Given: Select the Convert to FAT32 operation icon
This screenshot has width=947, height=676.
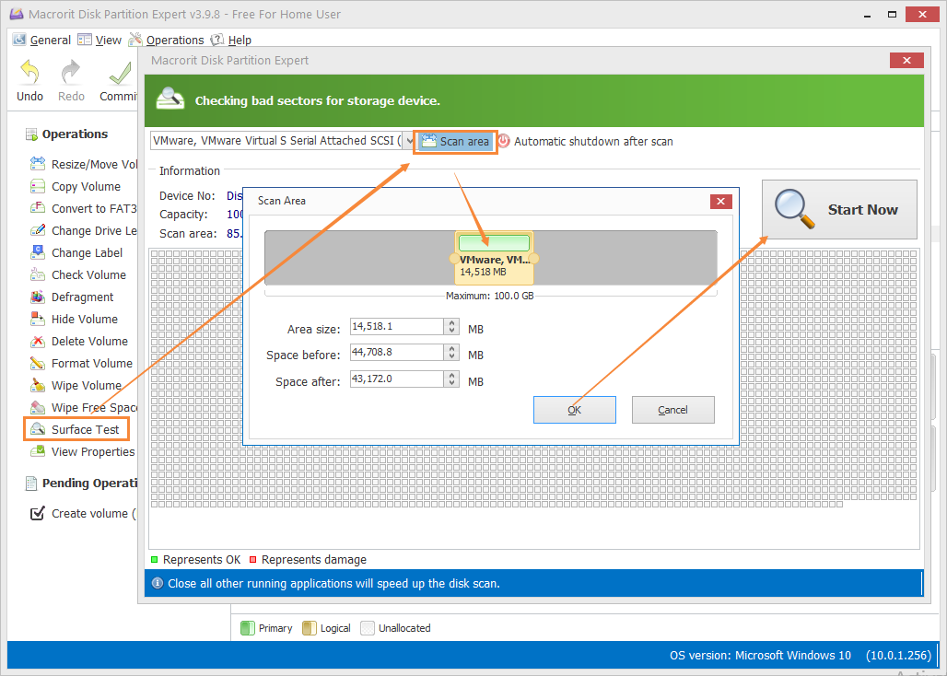Looking at the screenshot, I should pyautogui.click(x=38, y=208).
